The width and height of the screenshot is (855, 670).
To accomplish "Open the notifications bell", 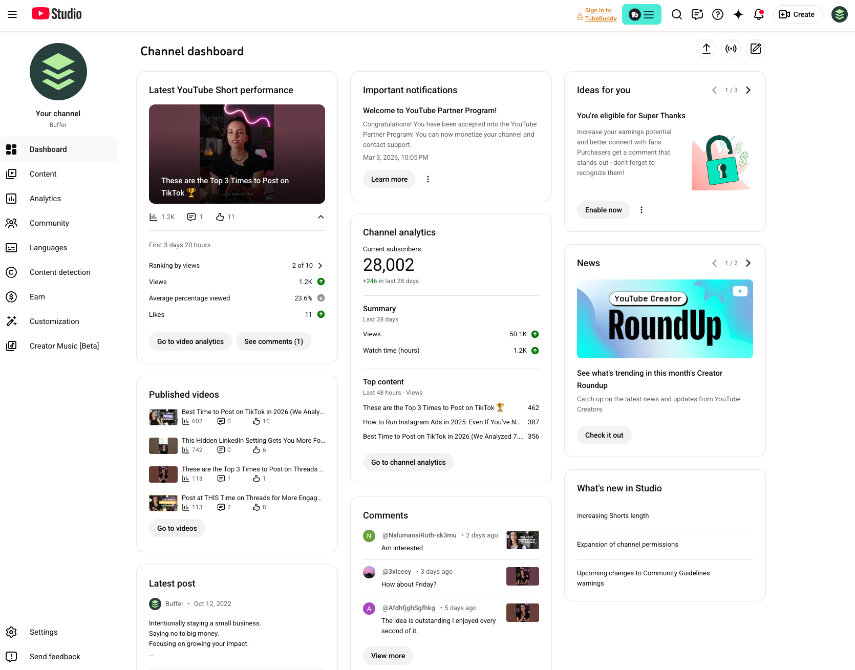I will pos(758,14).
